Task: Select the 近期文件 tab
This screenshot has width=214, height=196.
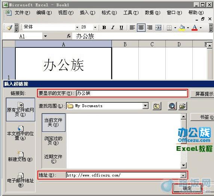Action: pyautogui.click(x=53, y=159)
